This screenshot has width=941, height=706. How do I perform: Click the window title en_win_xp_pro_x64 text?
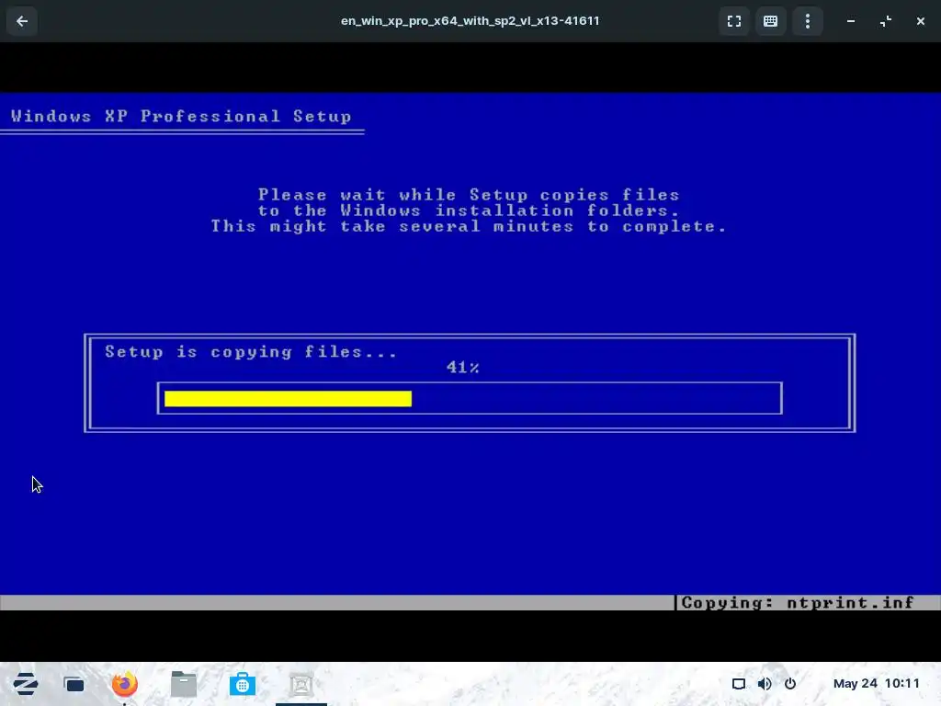470,21
